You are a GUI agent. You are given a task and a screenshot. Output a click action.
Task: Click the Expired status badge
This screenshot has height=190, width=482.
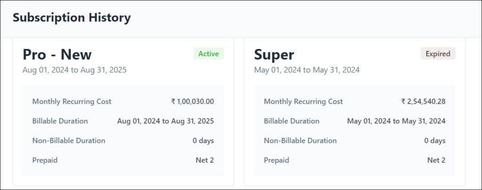coord(438,54)
